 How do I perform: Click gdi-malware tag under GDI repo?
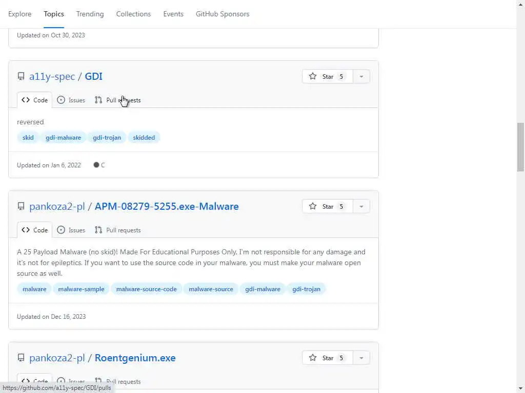click(63, 137)
